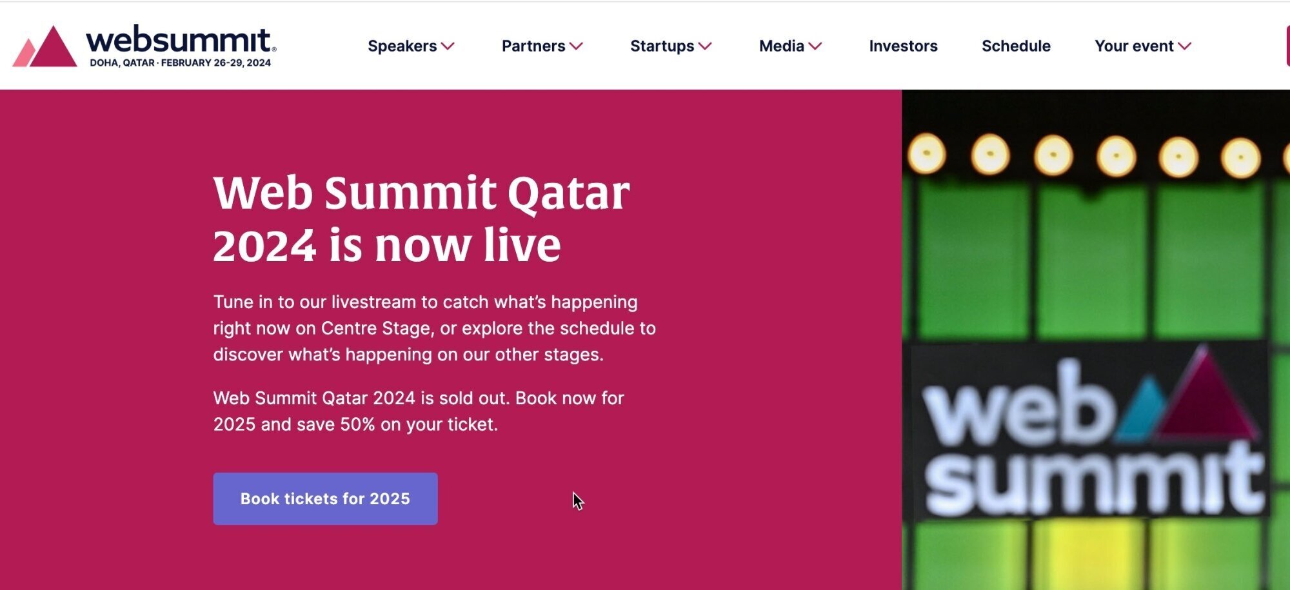This screenshot has width=1290, height=590.
Task: Click the websummit wordmark in the header
Action: click(181, 40)
